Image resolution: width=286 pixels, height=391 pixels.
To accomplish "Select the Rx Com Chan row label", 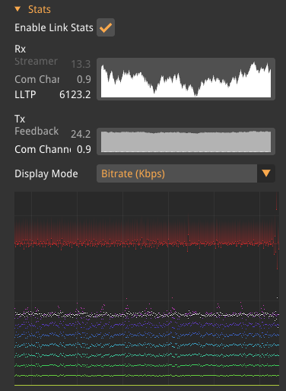I will tap(37, 79).
